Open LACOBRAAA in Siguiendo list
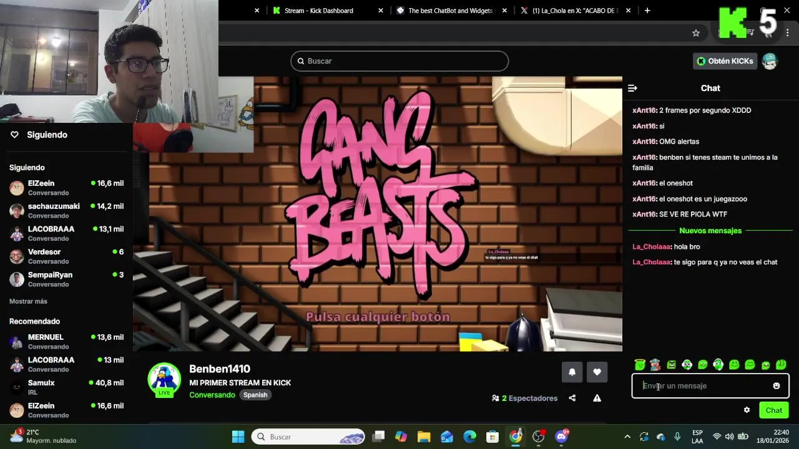The width and height of the screenshot is (799, 449). point(67,233)
